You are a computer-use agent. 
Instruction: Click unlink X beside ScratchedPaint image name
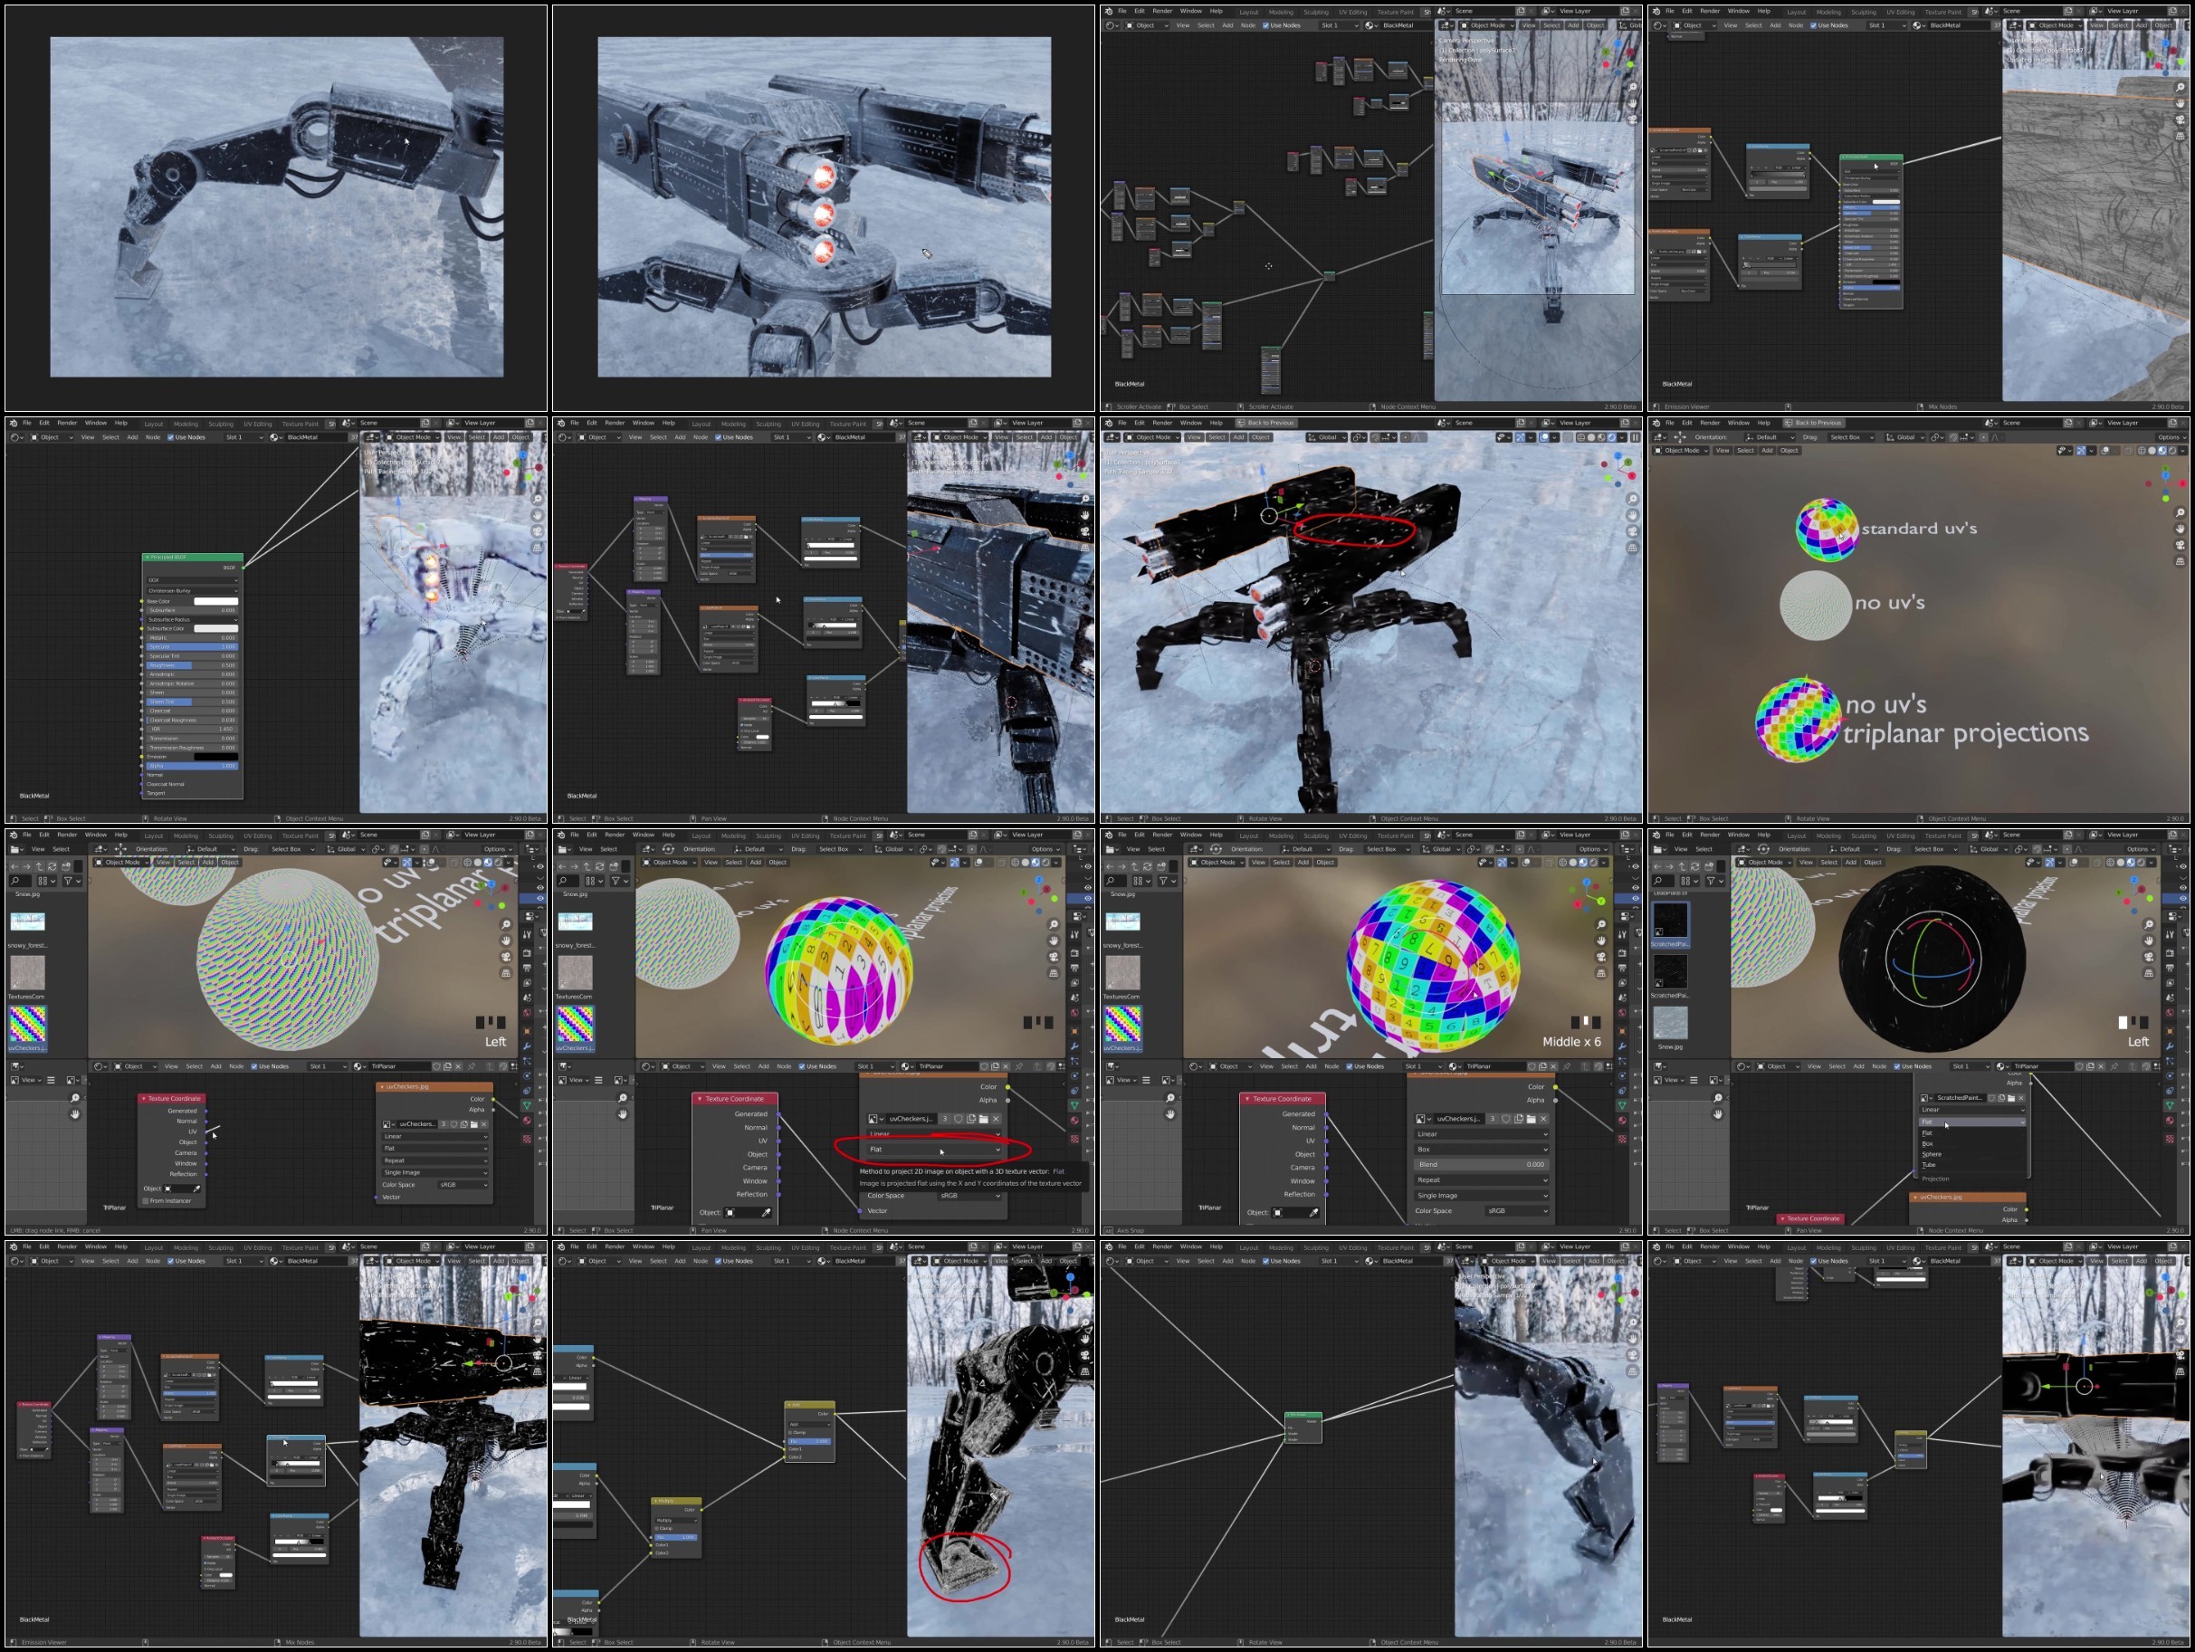(x=2021, y=1098)
